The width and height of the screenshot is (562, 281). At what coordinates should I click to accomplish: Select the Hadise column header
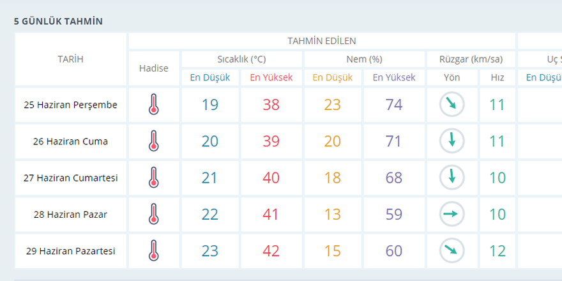154,68
